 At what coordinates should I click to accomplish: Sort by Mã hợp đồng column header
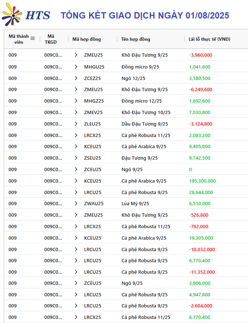click(x=86, y=39)
